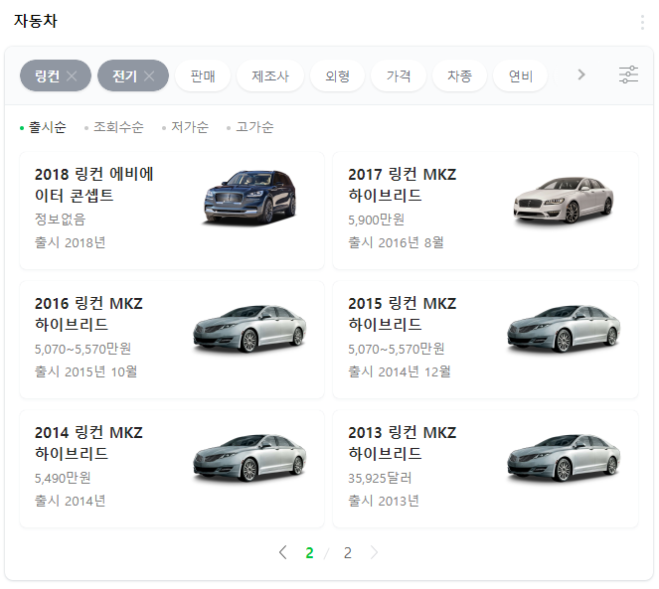Open the 가격 filter
This screenshot has width=659, height=589.
(399, 76)
